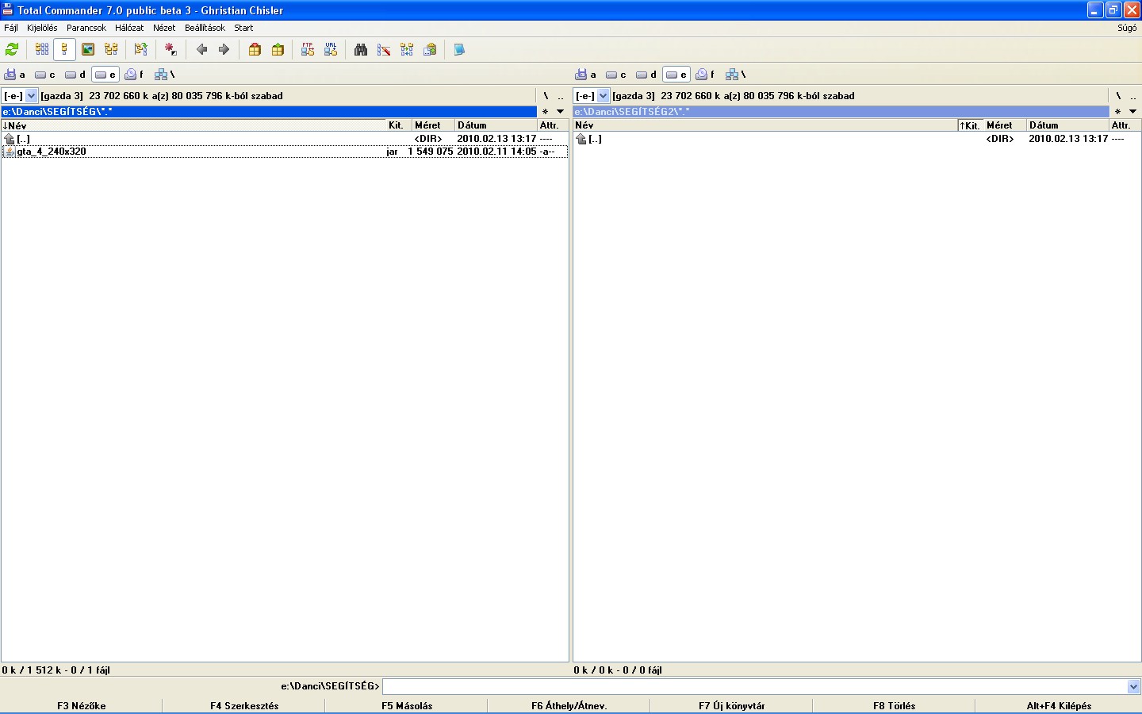1142x714 pixels.
Task: Go back with the left arrow icon
Action: point(201,49)
